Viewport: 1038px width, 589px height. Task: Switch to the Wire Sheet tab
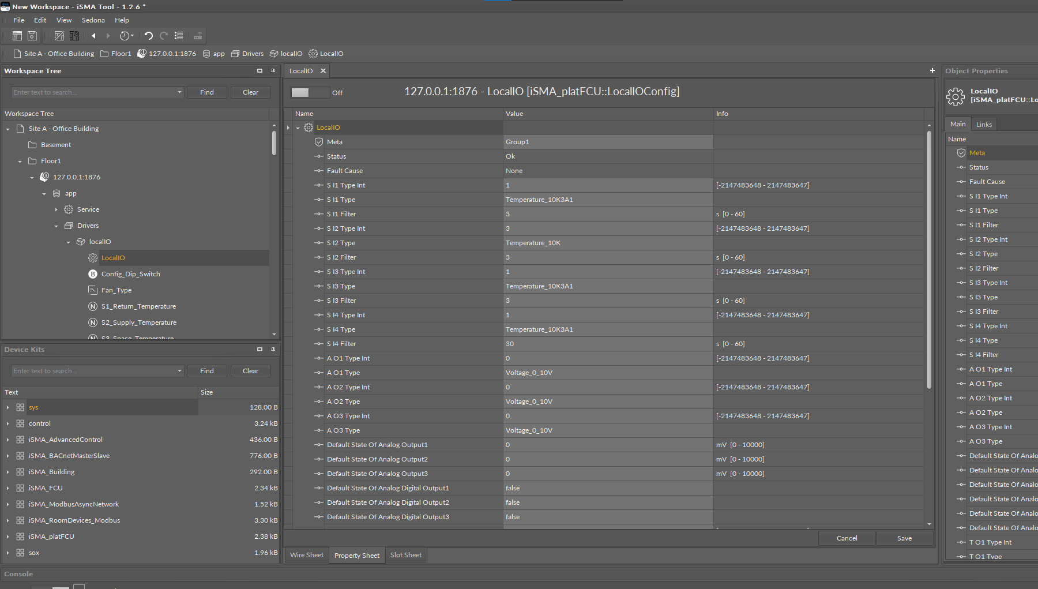[x=306, y=555]
